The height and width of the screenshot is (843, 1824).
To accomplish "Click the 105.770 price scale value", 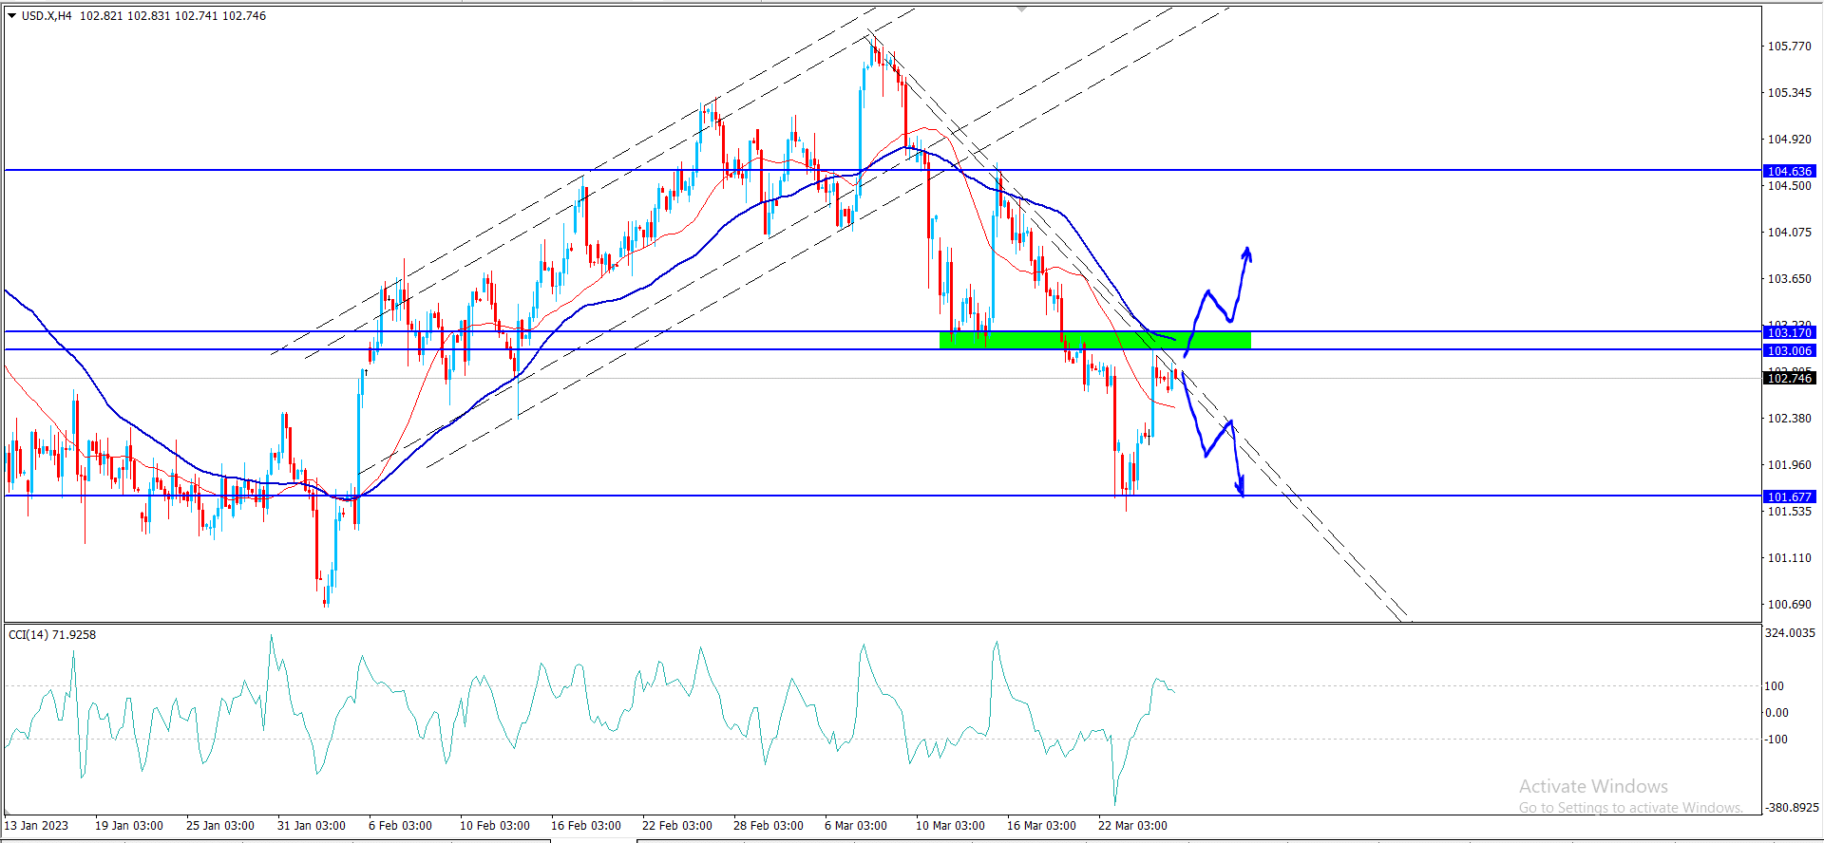I will (1789, 47).
